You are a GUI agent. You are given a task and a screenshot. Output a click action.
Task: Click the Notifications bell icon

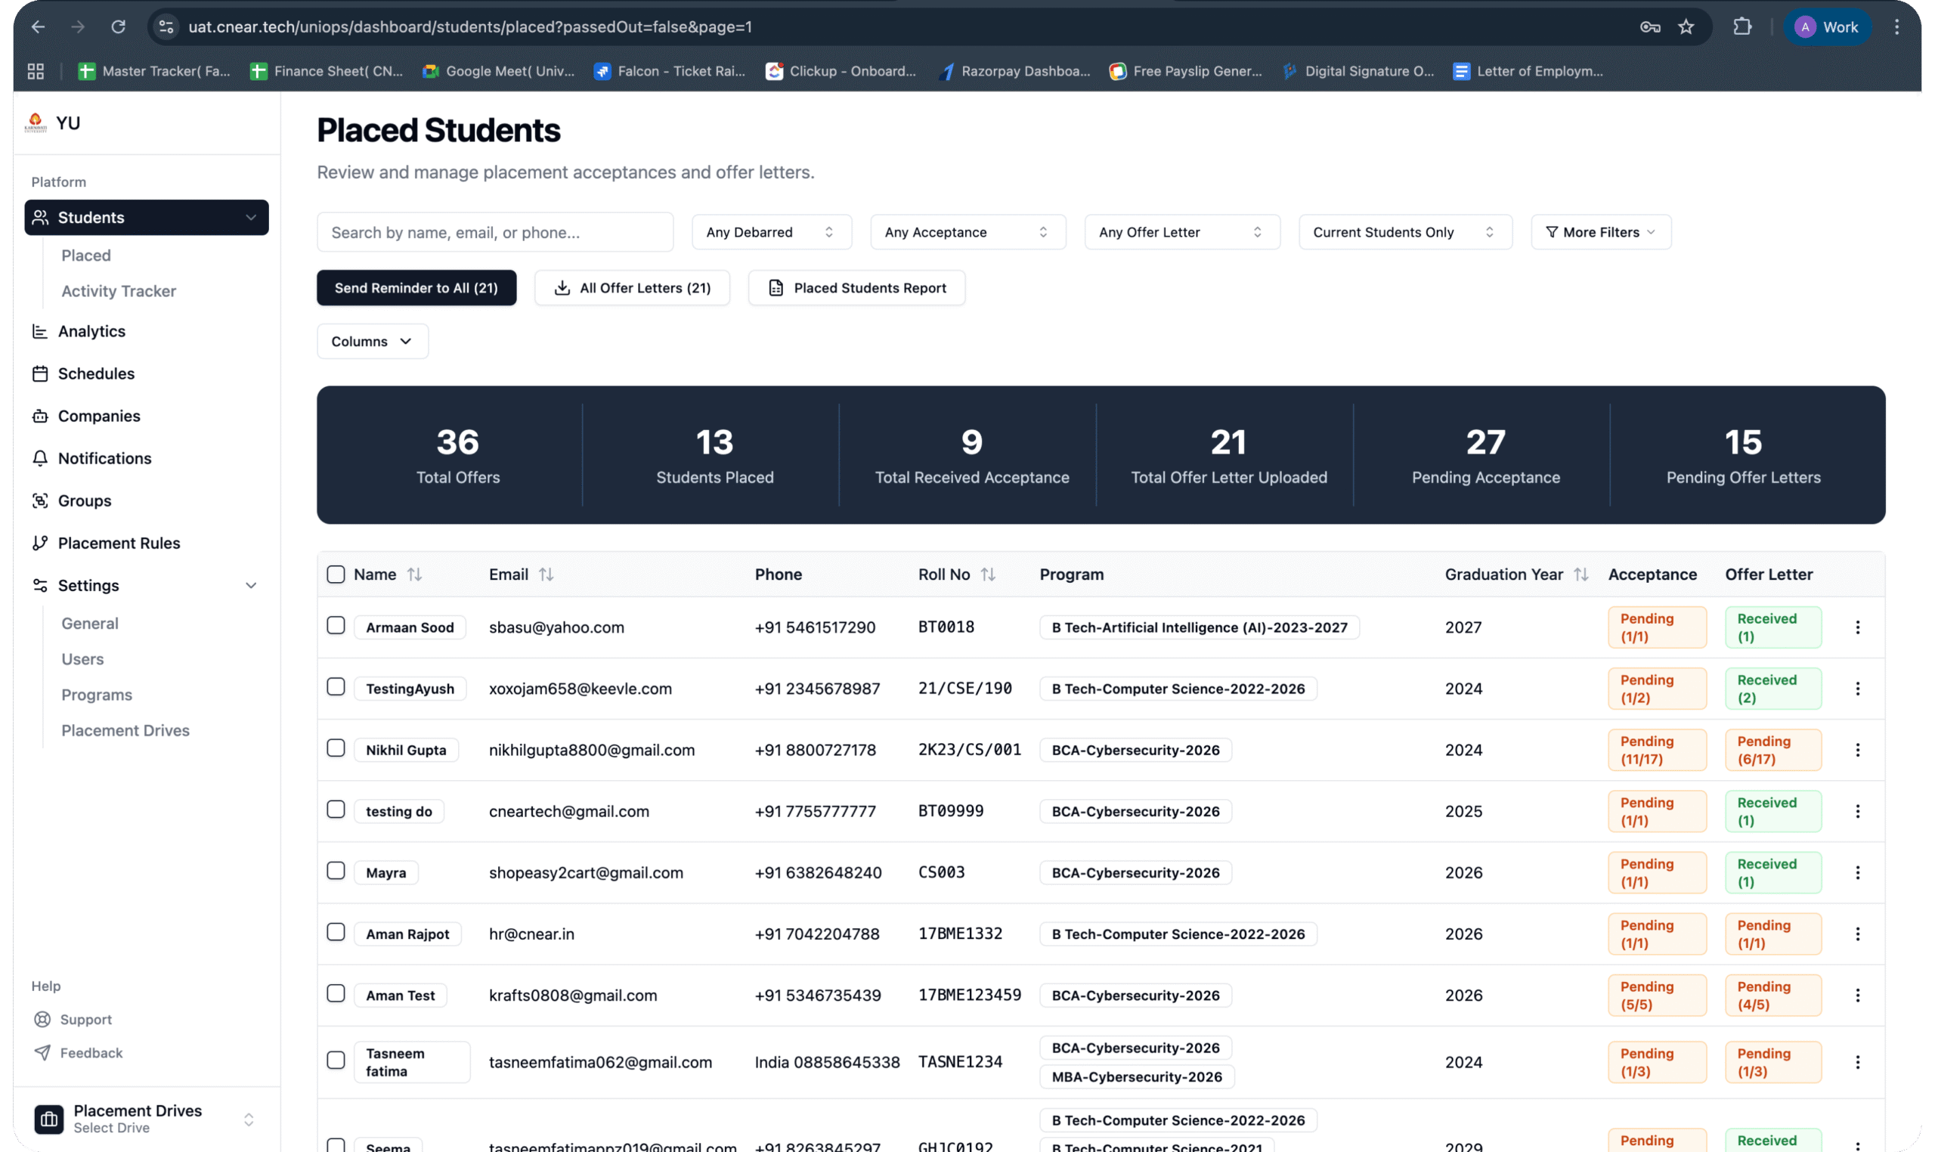[x=39, y=458]
